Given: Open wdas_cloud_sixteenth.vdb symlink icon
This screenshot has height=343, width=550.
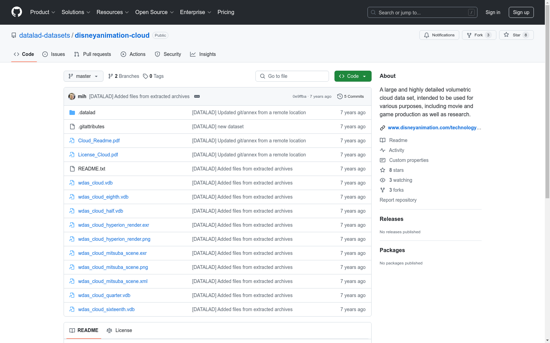Looking at the screenshot, I should (x=72, y=309).
